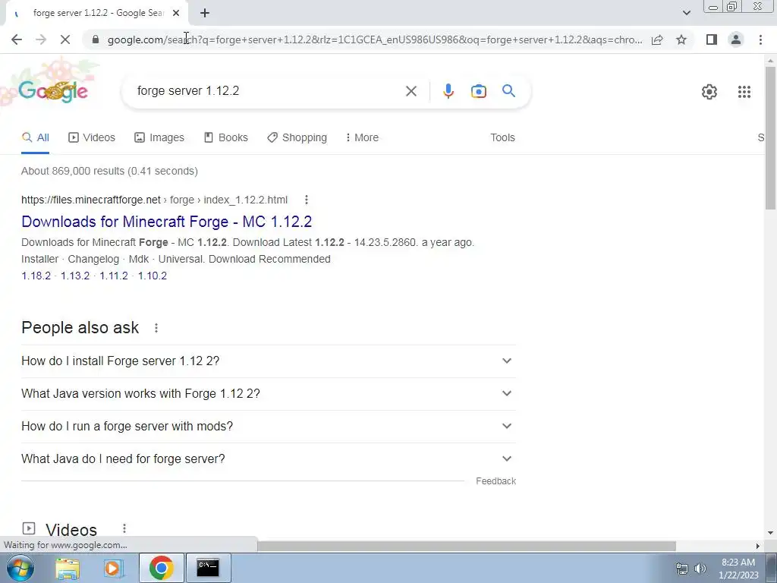Open the 1.11.2 sitelink

click(x=114, y=276)
